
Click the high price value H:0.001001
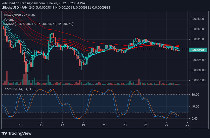click(x=64, y=7)
